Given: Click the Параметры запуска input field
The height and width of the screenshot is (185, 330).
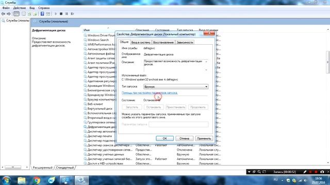Looking at the screenshot, I should (178, 124).
